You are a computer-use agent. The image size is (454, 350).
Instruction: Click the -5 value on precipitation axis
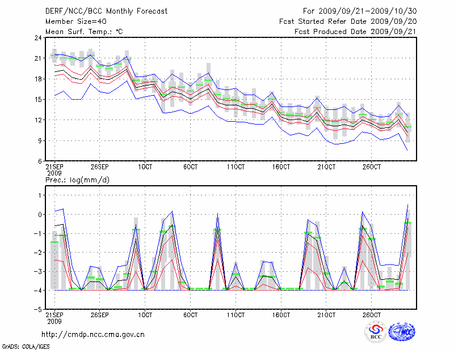[x=38, y=309]
